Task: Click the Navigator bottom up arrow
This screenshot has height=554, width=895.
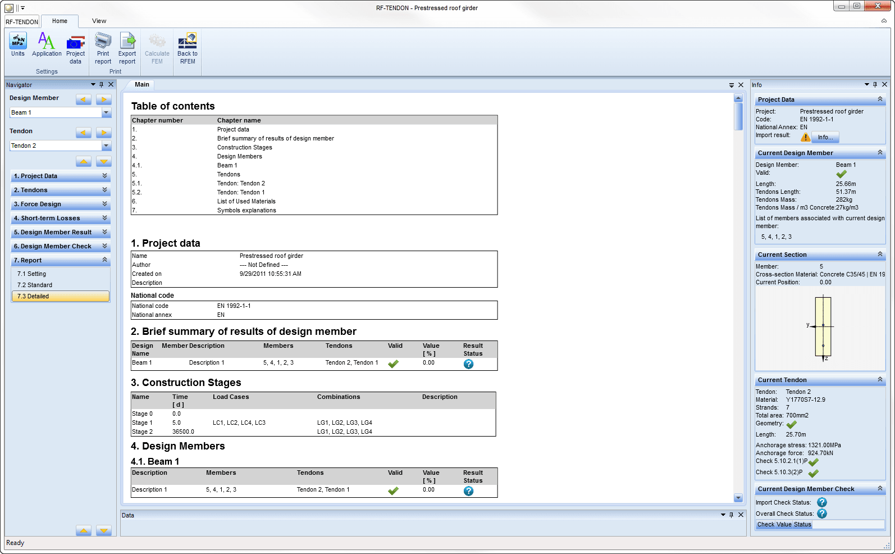Action: [x=84, y=530]
